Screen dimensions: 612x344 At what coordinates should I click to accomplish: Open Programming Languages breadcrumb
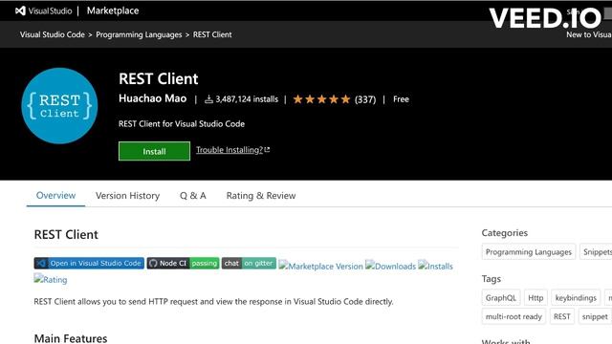coord(139,34)
